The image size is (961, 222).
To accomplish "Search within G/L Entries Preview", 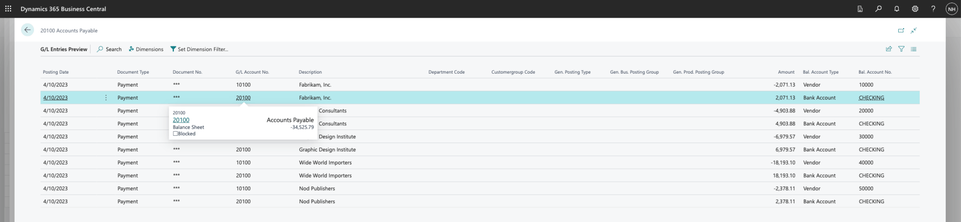I will (x=109, y=49).
